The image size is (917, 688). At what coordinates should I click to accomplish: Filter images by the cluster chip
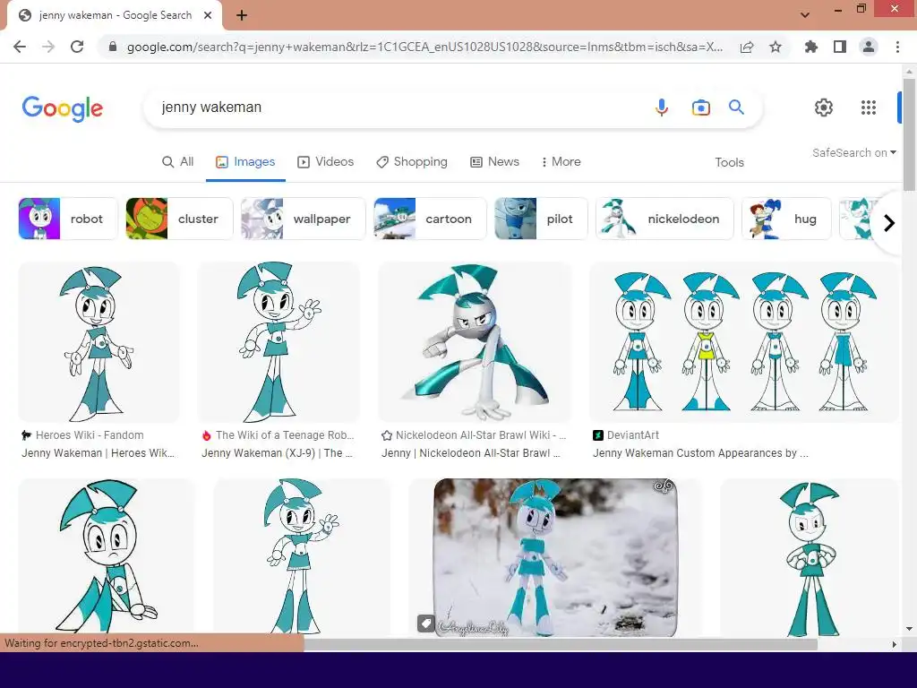click(x=179, y=219)
